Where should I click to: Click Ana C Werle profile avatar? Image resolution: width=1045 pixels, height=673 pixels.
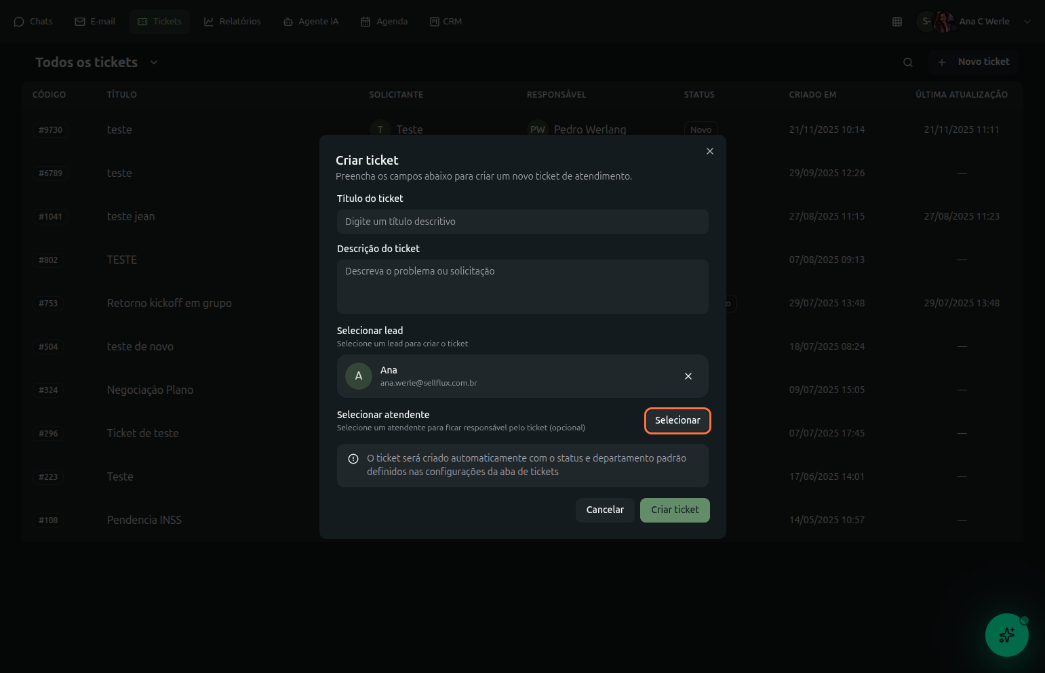coord(943,22)
